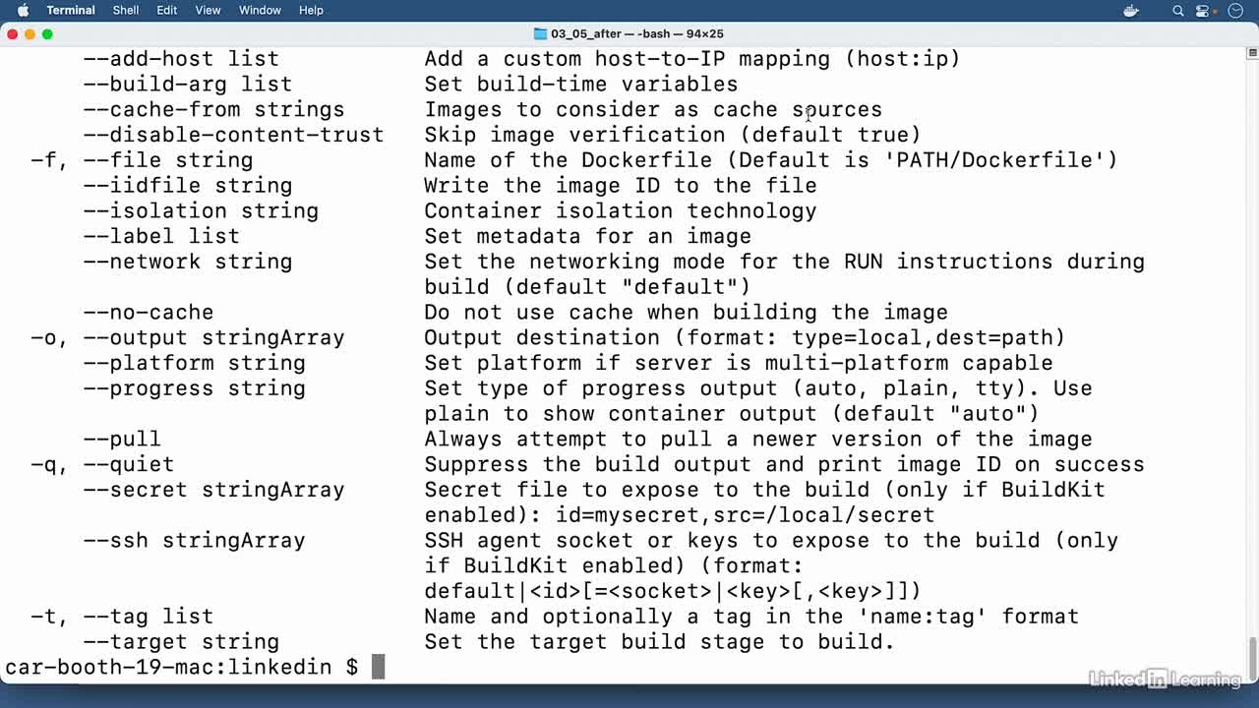Click the LinkedIn Learning watermark

[1165, 678]
